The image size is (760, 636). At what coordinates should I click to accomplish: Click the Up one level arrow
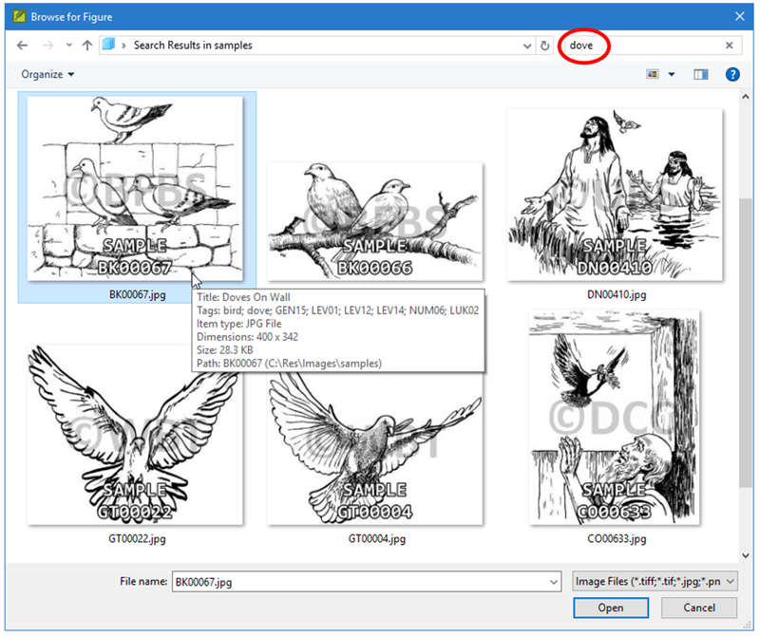[x=86, y=46]
